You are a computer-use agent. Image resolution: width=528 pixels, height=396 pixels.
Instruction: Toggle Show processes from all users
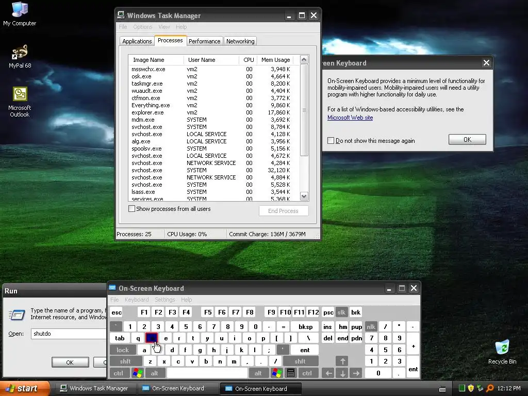pyautogui.click(x=131, y=209)
